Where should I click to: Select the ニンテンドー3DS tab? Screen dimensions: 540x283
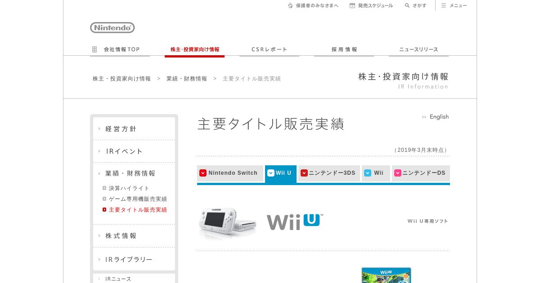point(329,173)
